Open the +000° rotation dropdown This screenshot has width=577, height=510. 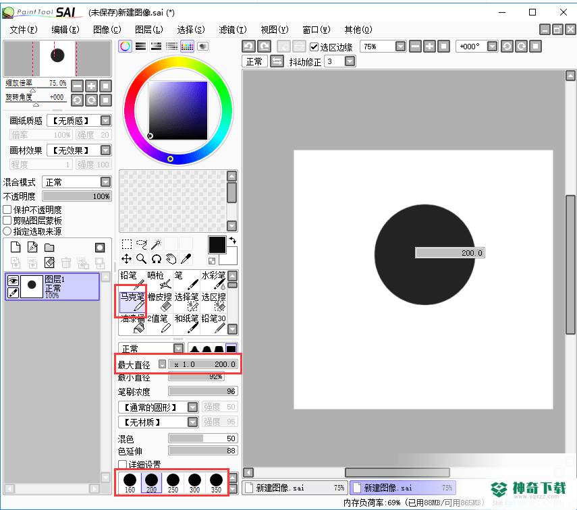493,47
